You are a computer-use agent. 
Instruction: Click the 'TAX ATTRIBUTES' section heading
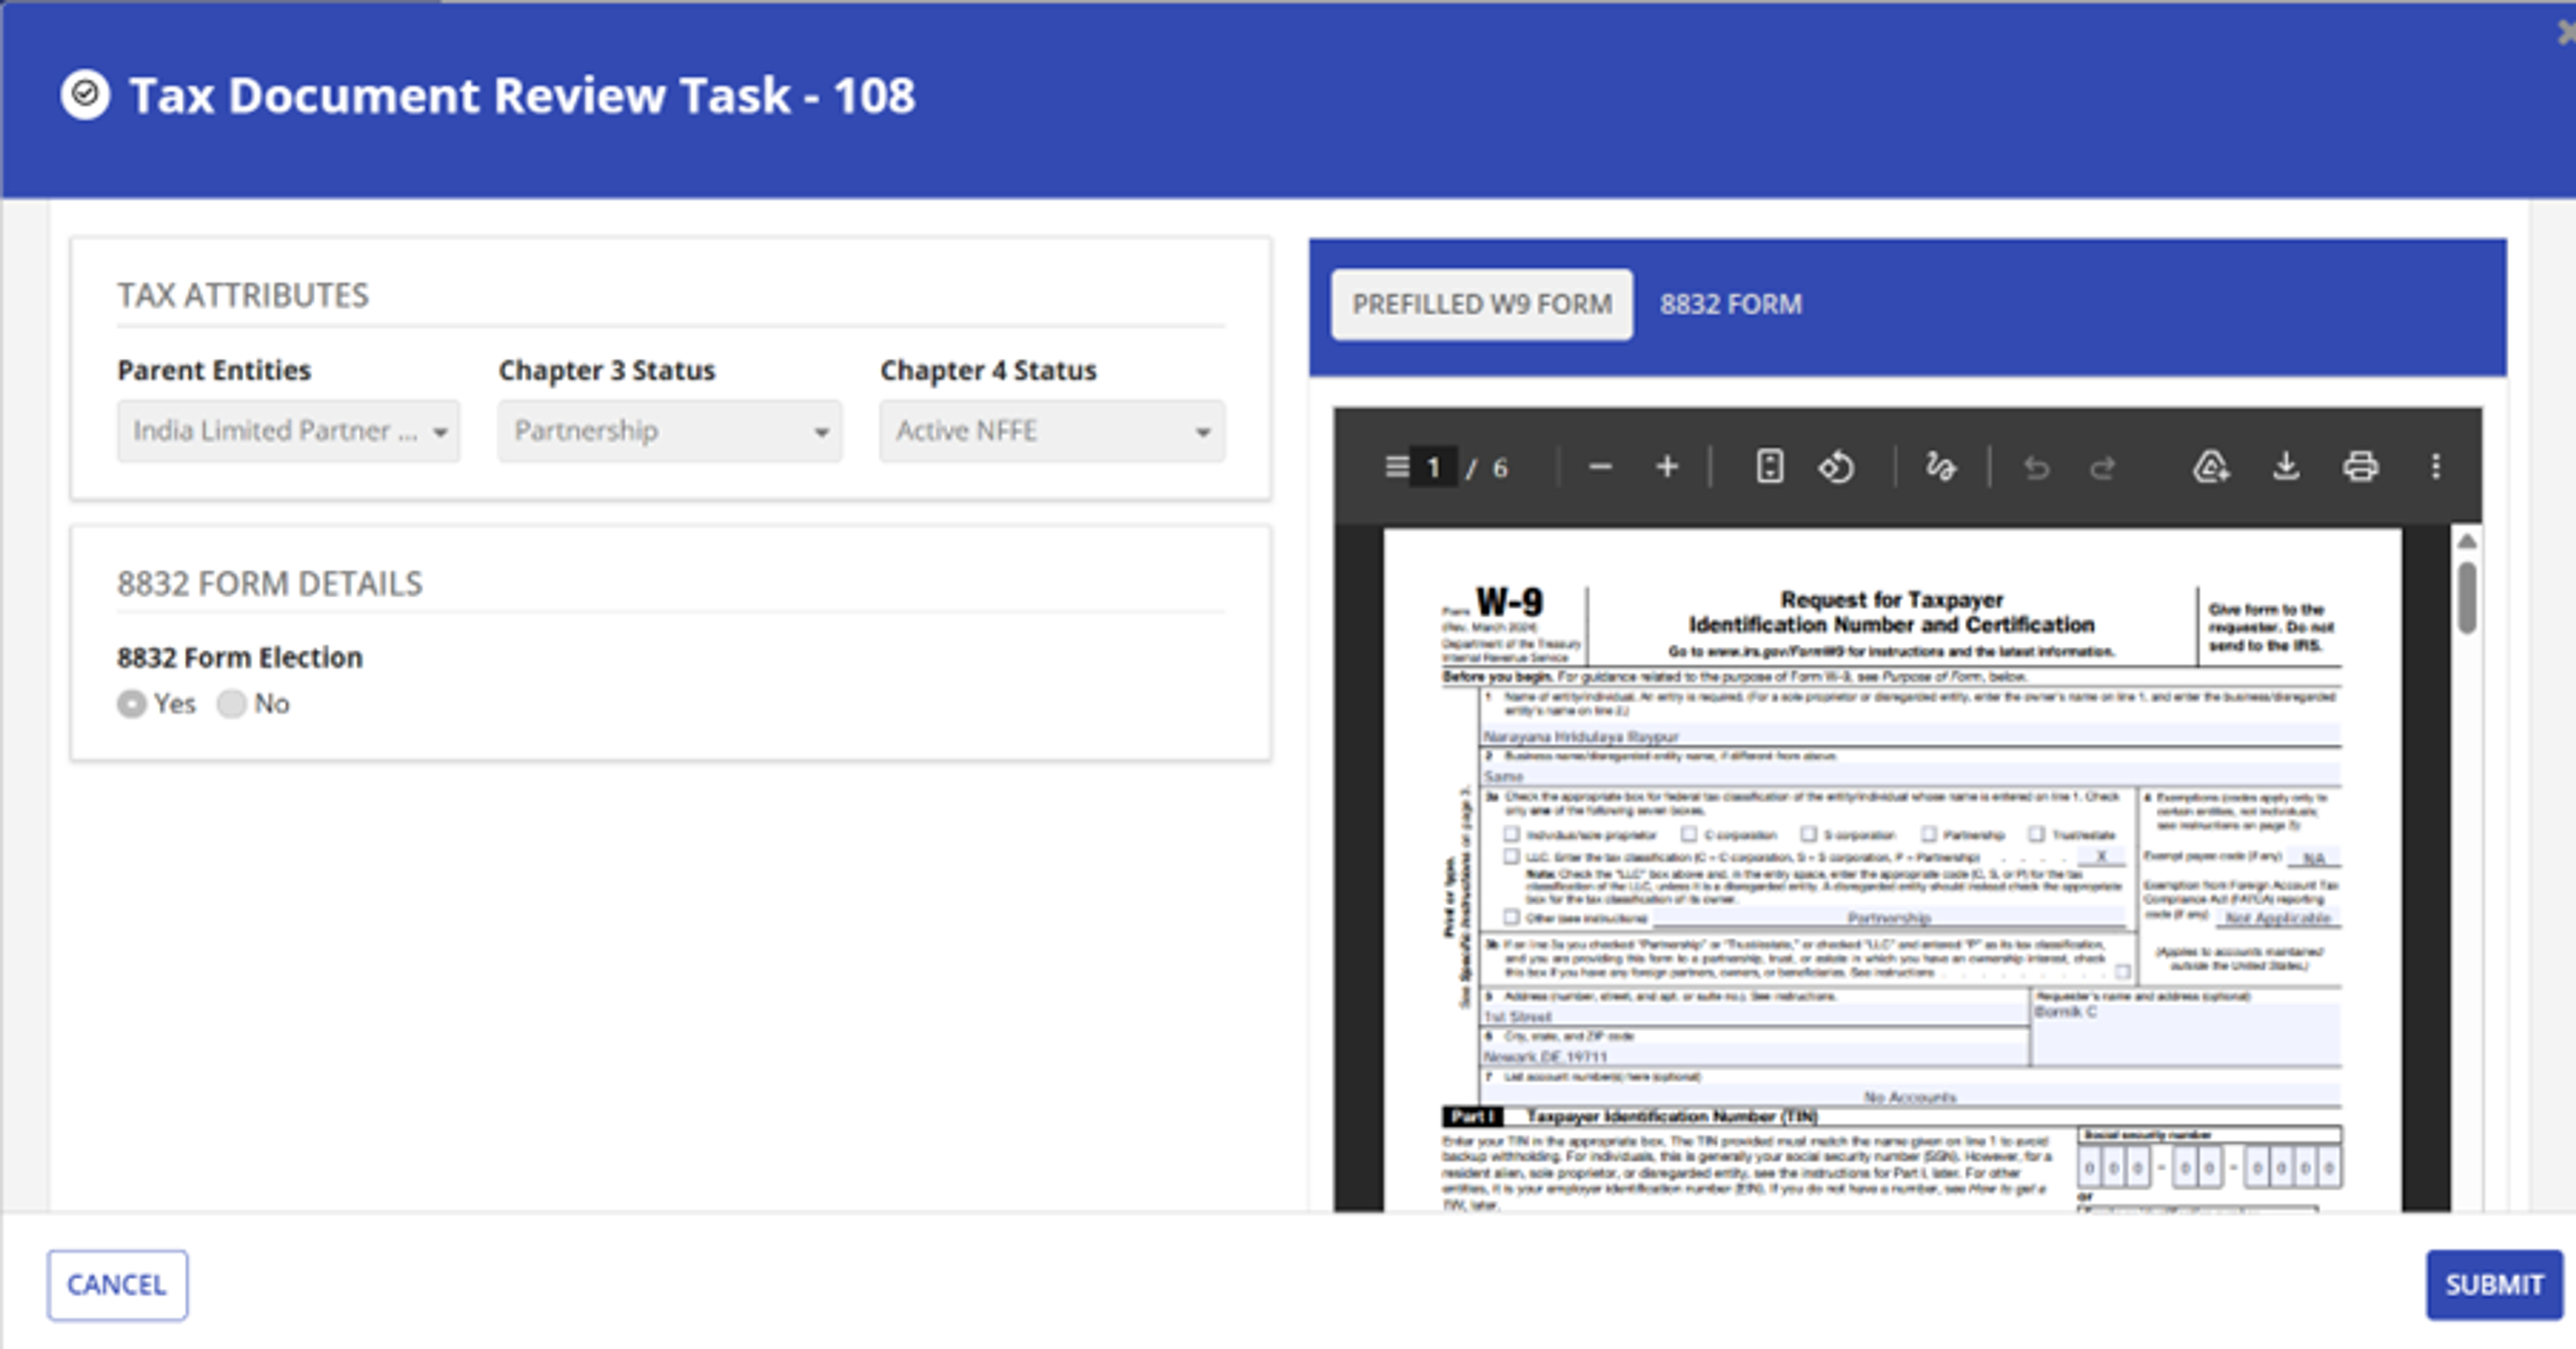click(x=243, y=296)
